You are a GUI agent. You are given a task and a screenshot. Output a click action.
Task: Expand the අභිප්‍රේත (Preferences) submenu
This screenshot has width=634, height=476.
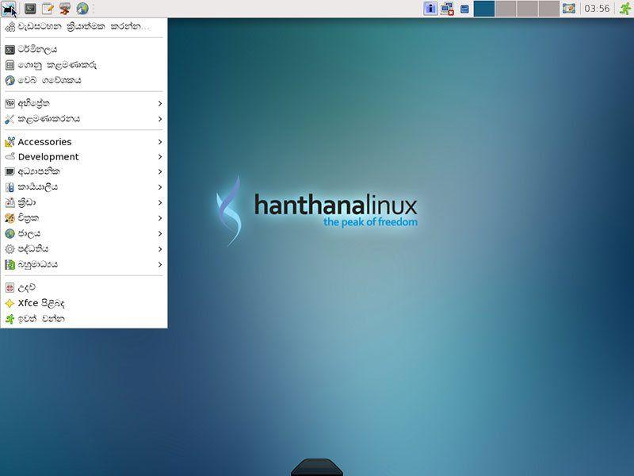pyautogui.click(x=84, y=103)
